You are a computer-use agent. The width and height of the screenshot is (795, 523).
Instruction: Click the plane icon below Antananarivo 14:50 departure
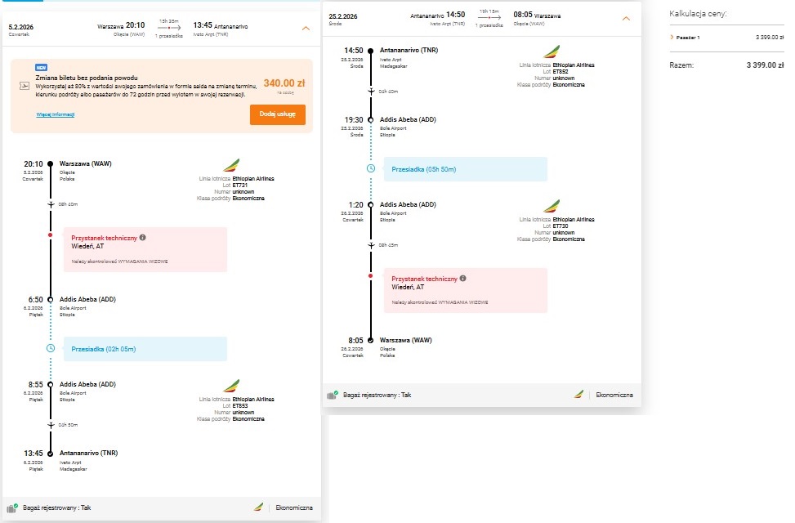tap(371, 92)
